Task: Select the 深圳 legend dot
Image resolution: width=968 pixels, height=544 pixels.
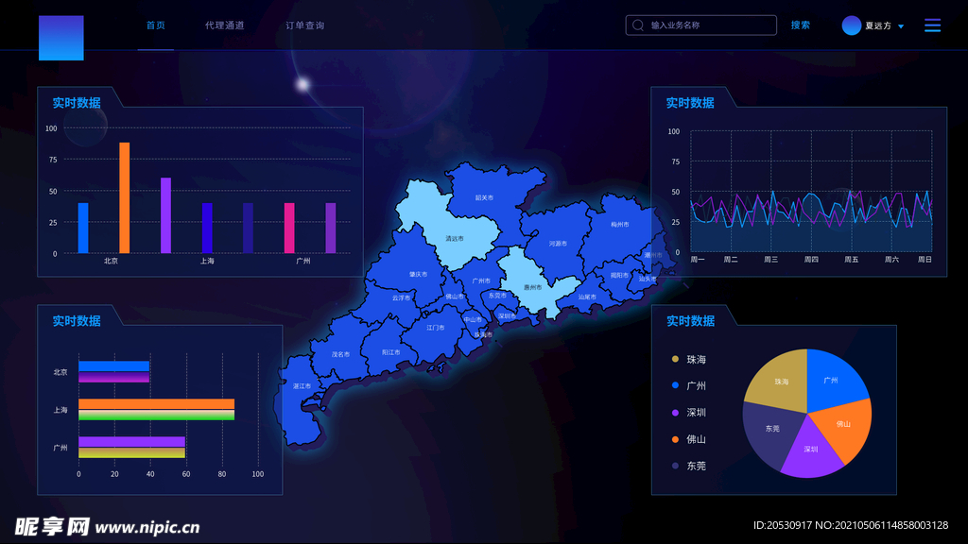Action: 675,413
